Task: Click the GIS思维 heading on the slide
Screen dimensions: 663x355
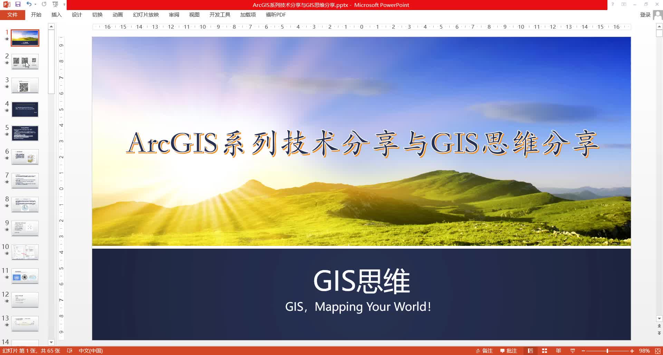Action: (x=362, y=281)
